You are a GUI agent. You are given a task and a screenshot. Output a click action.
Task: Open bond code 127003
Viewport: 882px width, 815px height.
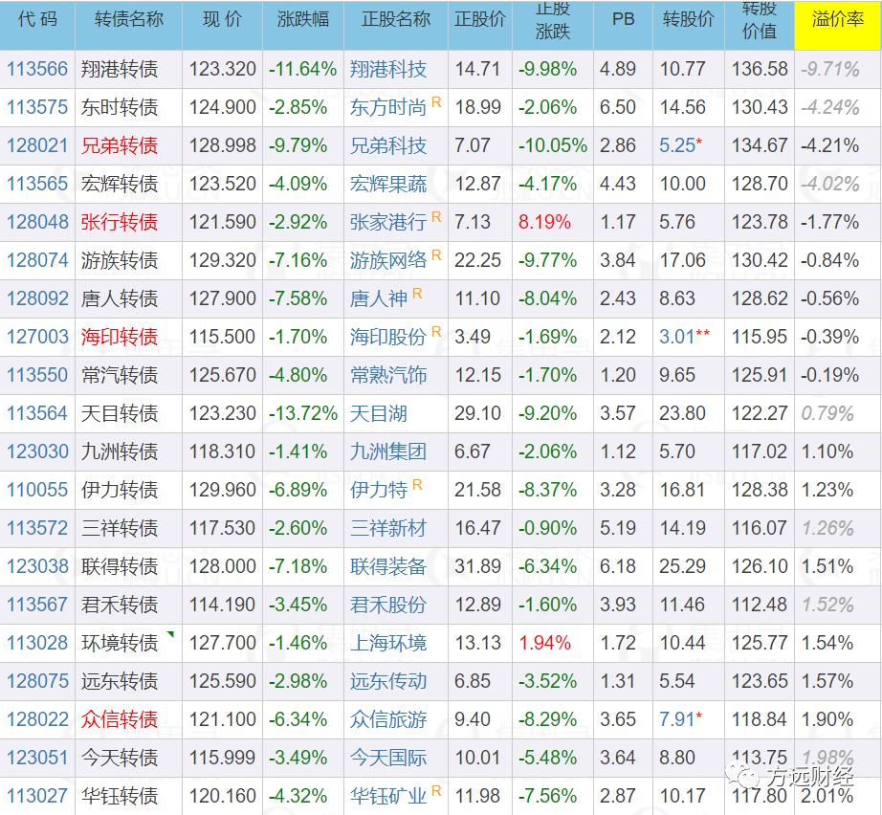(37, 337)
